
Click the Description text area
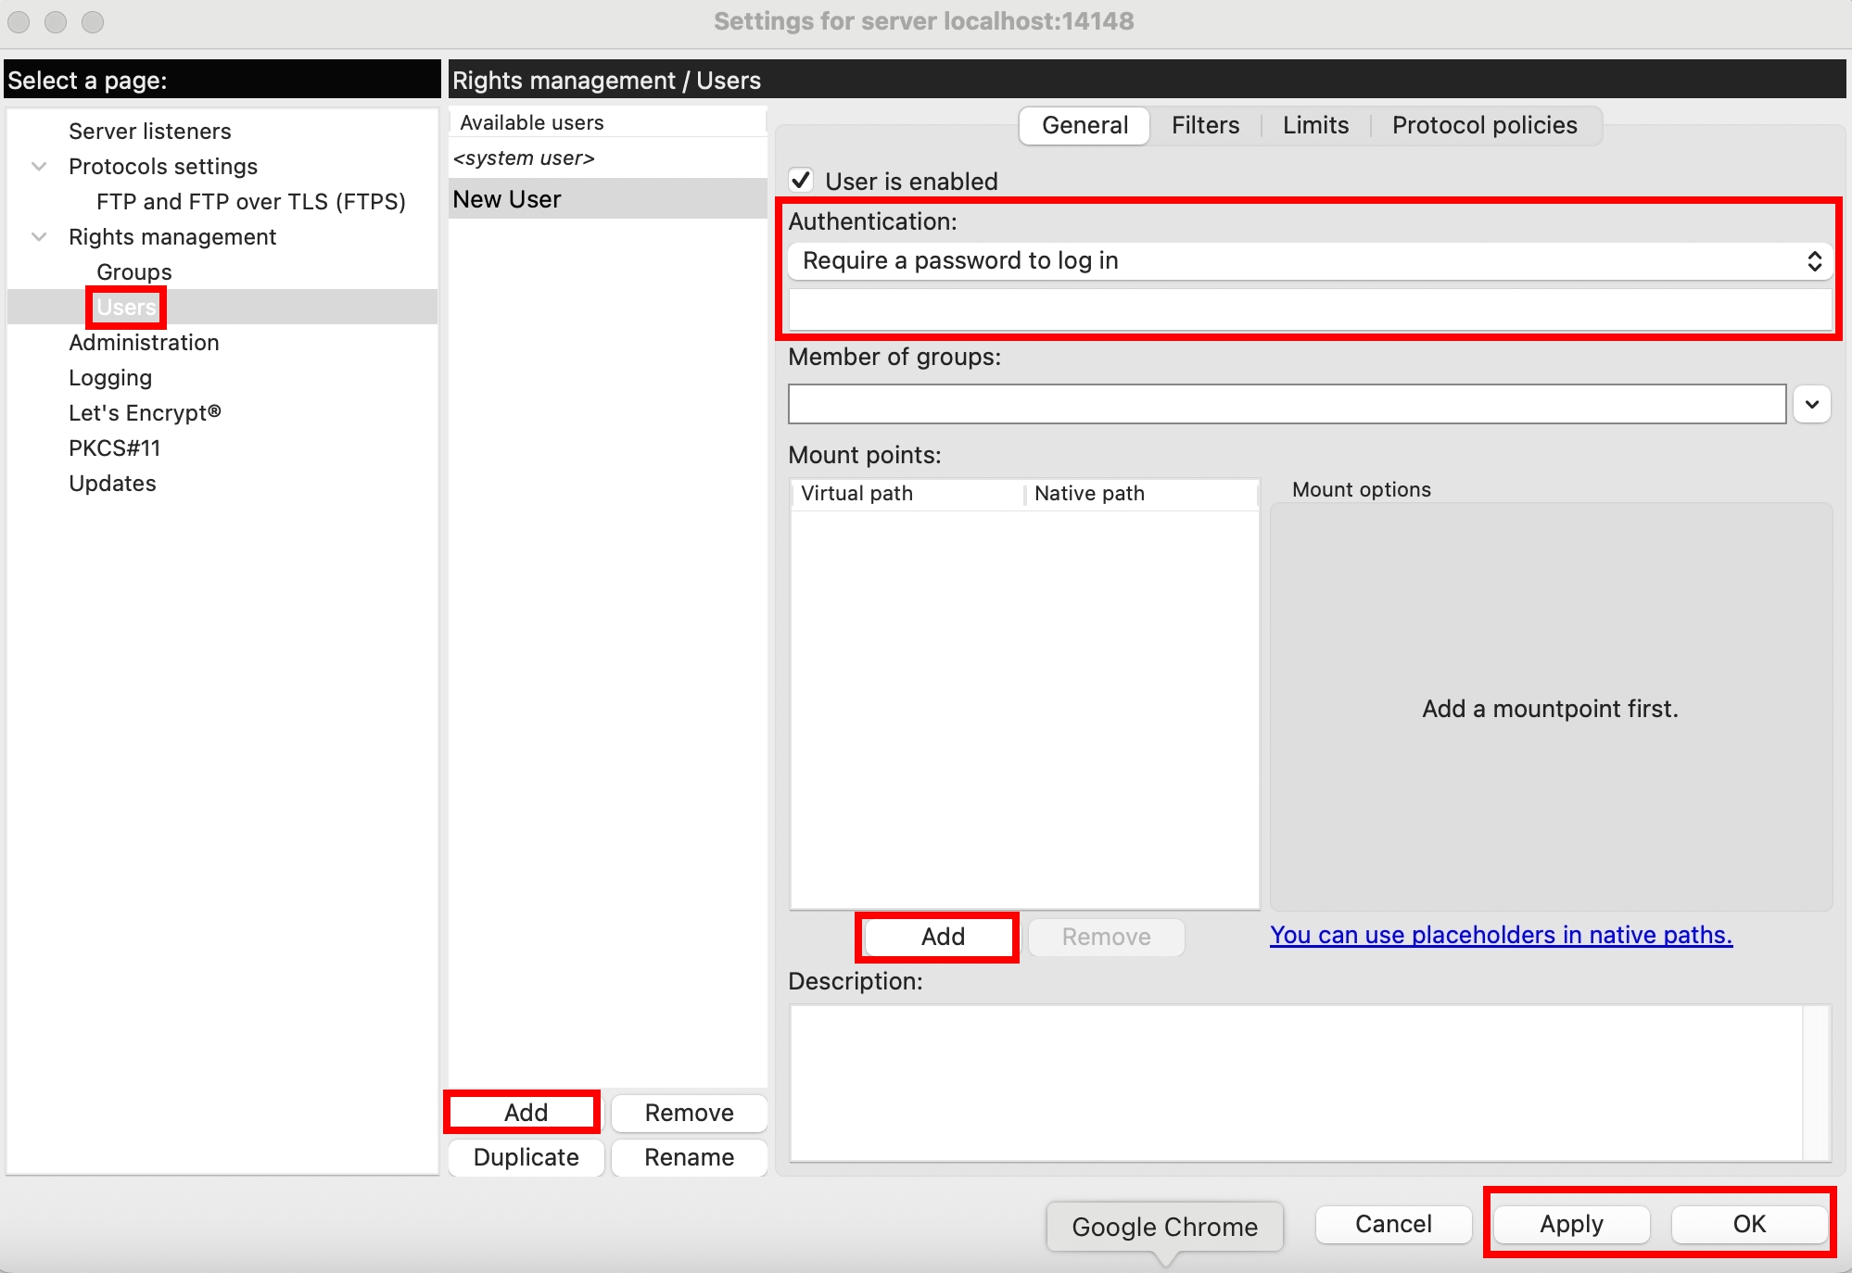click(1309, 1082)
